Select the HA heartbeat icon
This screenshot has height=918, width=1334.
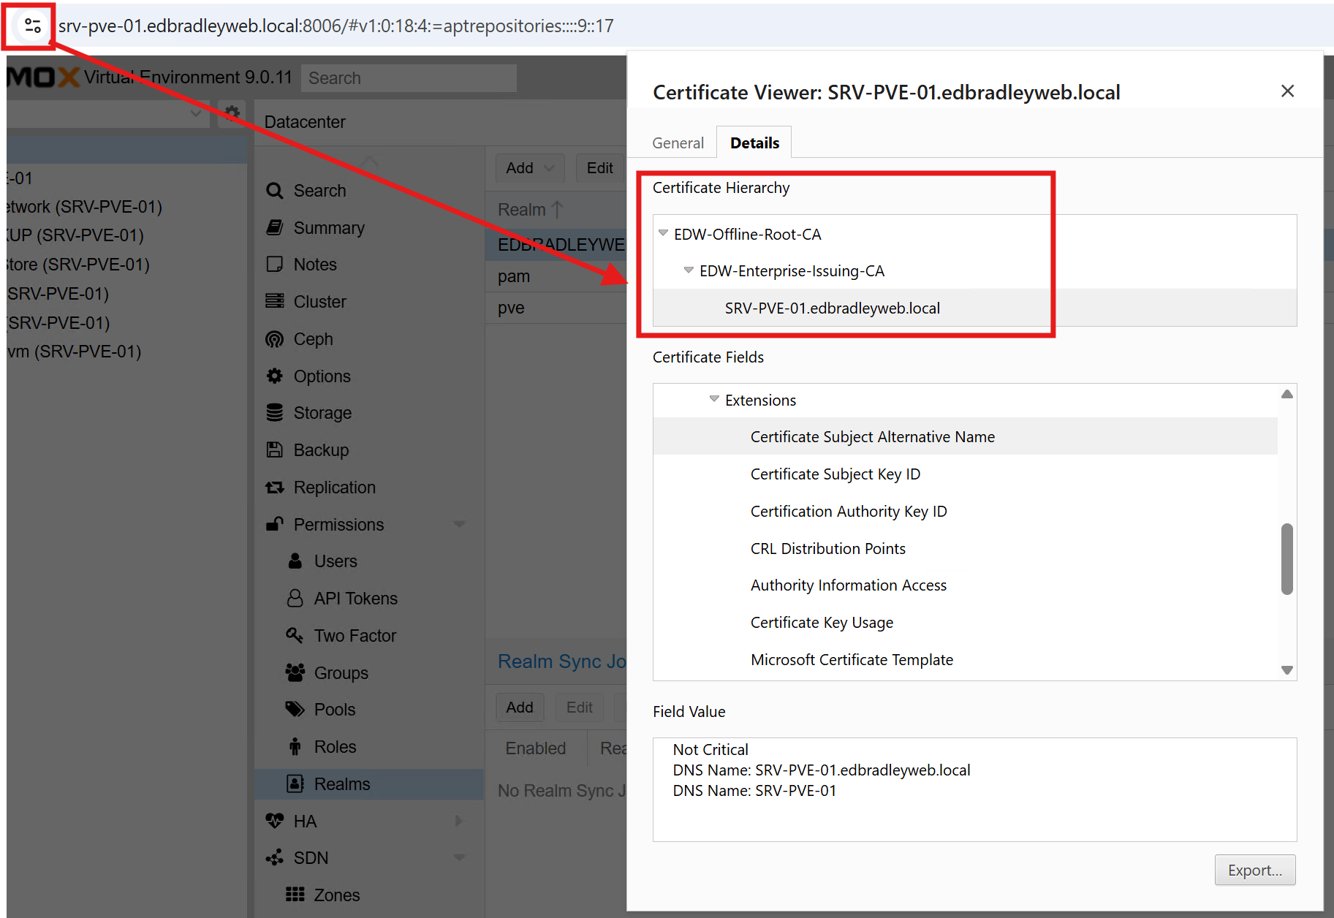(275, 821)
